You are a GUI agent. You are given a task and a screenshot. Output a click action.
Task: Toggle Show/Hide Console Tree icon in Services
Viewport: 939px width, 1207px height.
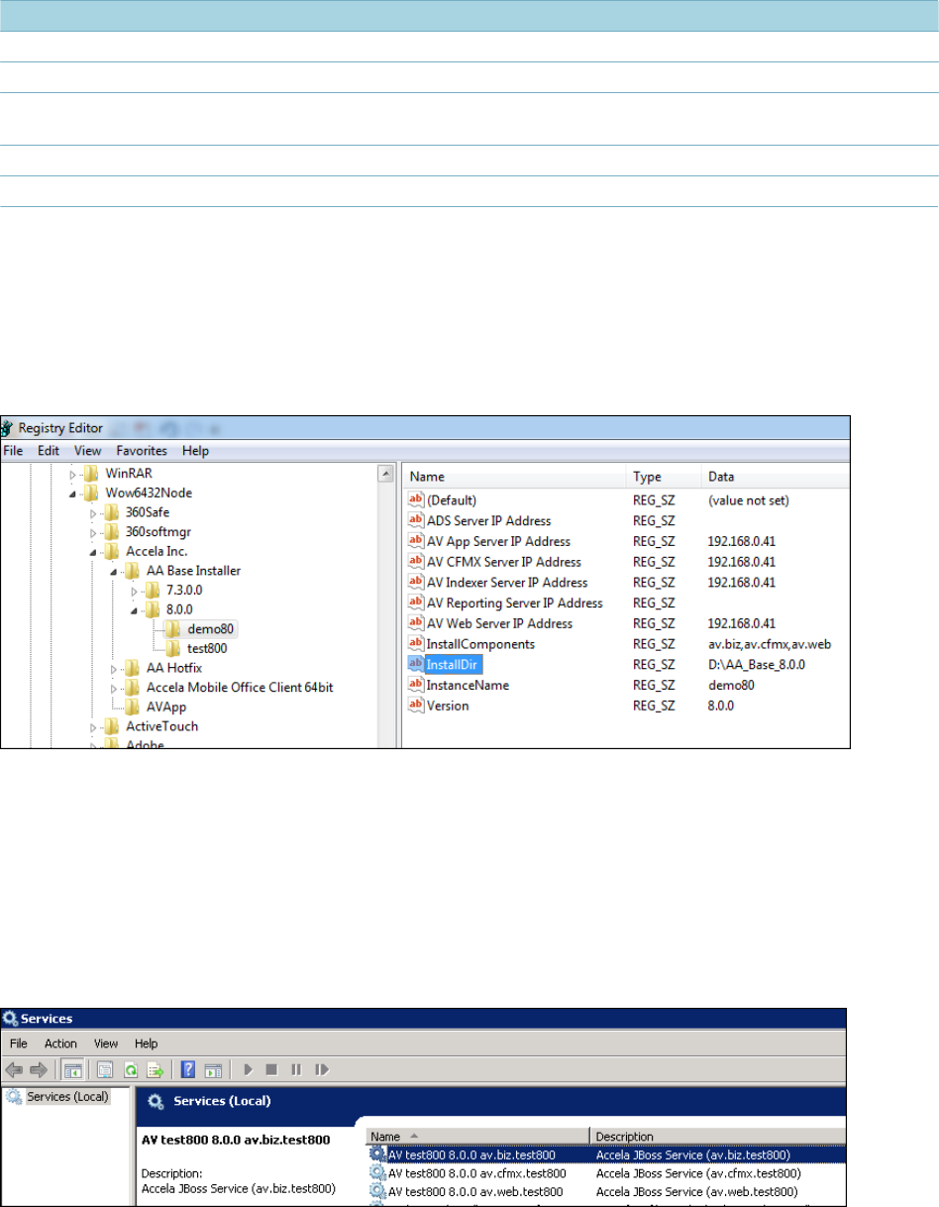73,1070
